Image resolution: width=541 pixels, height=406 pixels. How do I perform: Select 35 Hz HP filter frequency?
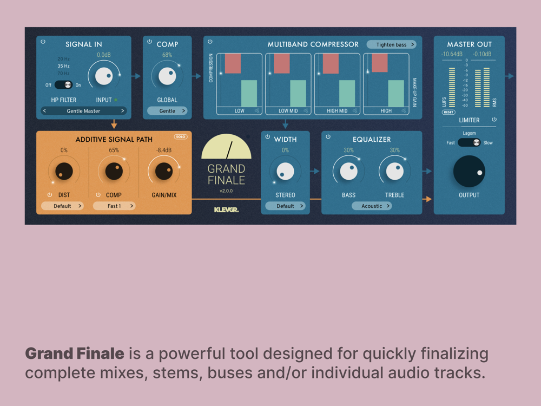tap(63, 66)
